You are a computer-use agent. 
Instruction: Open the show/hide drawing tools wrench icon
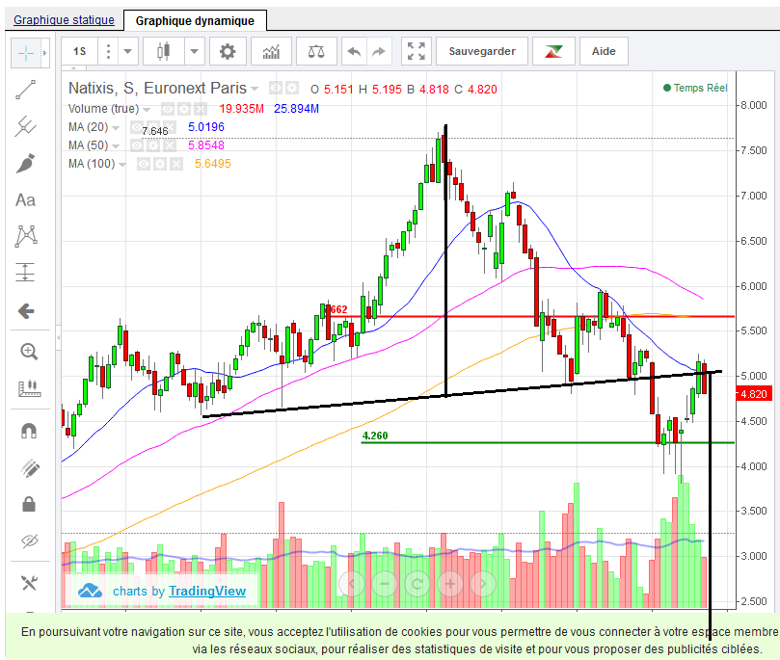coord(29,583)
